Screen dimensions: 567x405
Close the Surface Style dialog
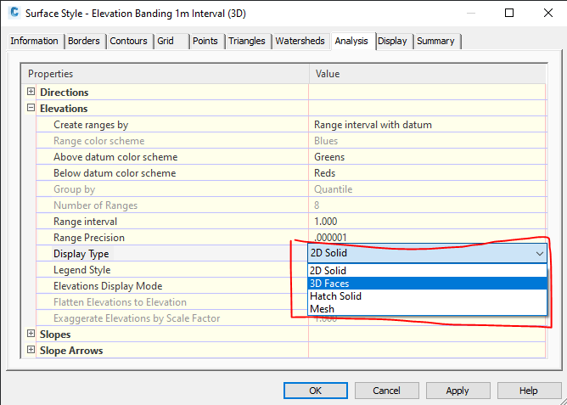547,13
